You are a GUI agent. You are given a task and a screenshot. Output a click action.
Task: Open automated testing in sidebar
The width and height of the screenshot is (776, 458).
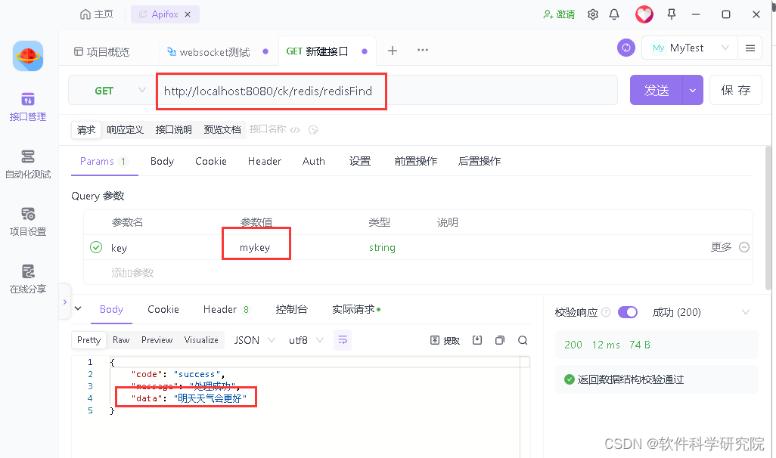click(x=28, y=164)
